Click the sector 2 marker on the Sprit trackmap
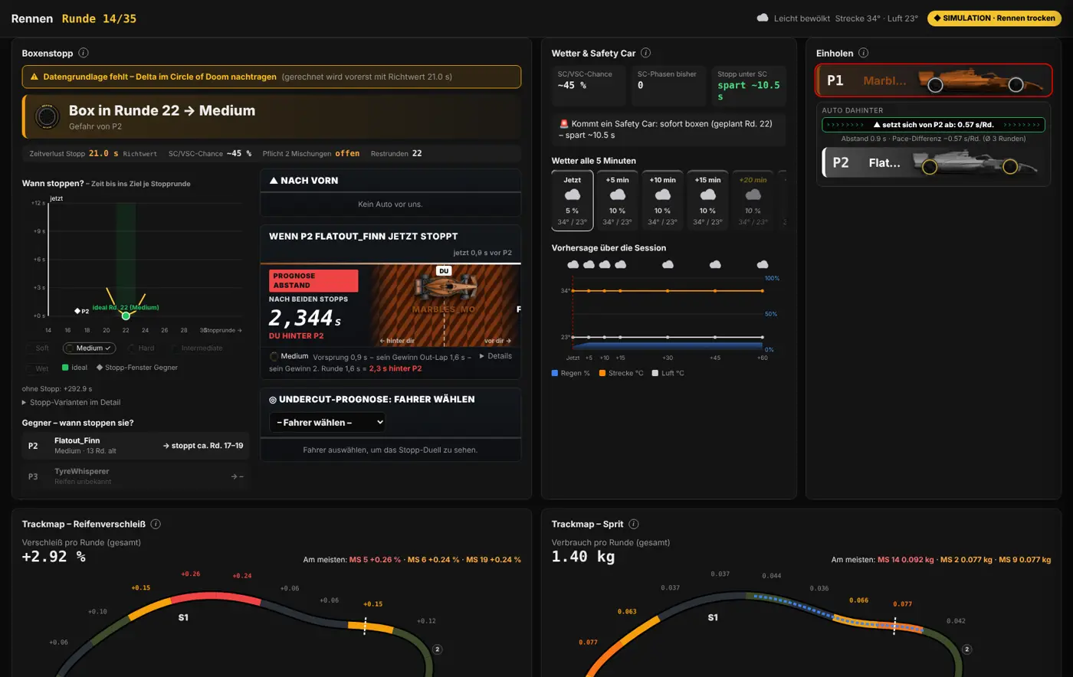Image resolution: width=1073 pixels, height=677 pixels. 966,649
